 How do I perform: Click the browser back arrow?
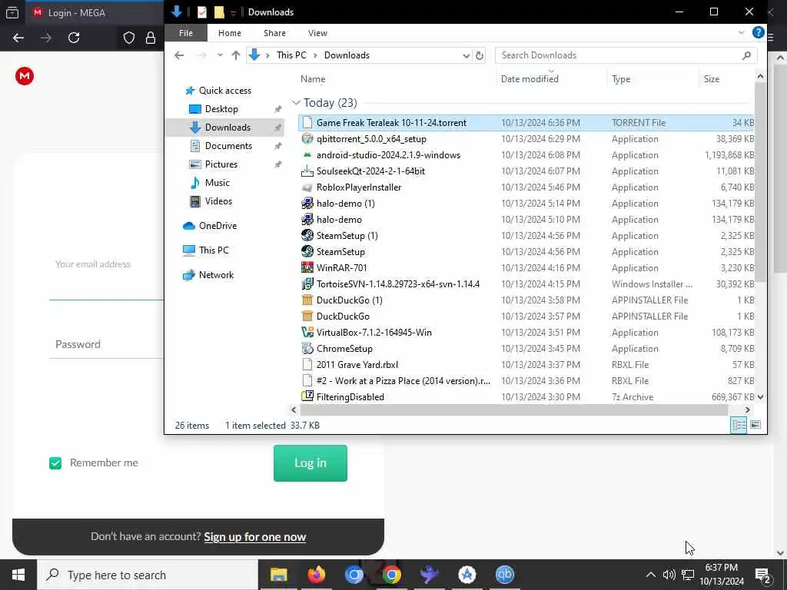pyautogui.click(x=18, y=38)
